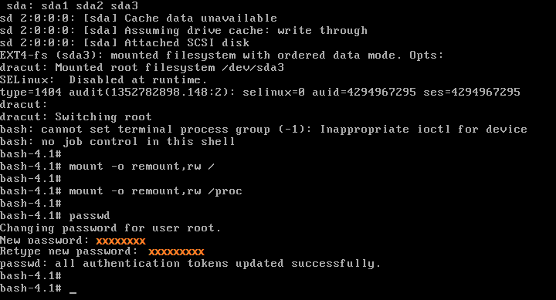Image resolution: width=556 pixels, height=300 pixels.
Task: Click the 'Attached SCSI disk' message
Action: pos(187,43)
